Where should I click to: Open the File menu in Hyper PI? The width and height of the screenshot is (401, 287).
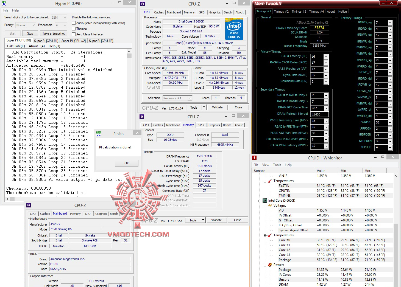click(6, 10)
